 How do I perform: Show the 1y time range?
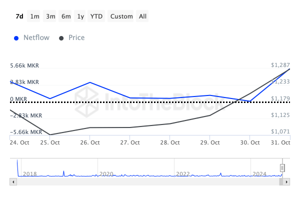coord(80,16)
